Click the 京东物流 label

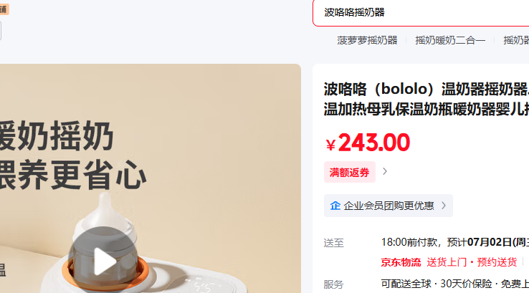click(401, 262)
